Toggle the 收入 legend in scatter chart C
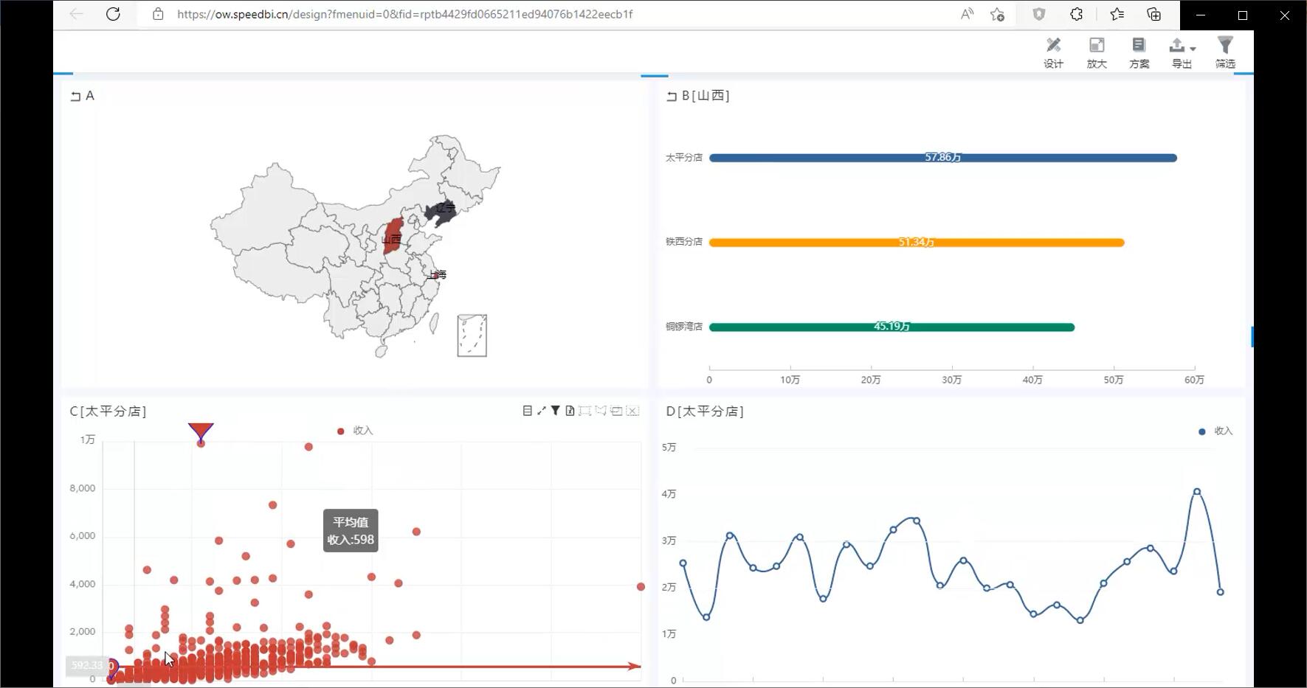 tap(355, 431)
